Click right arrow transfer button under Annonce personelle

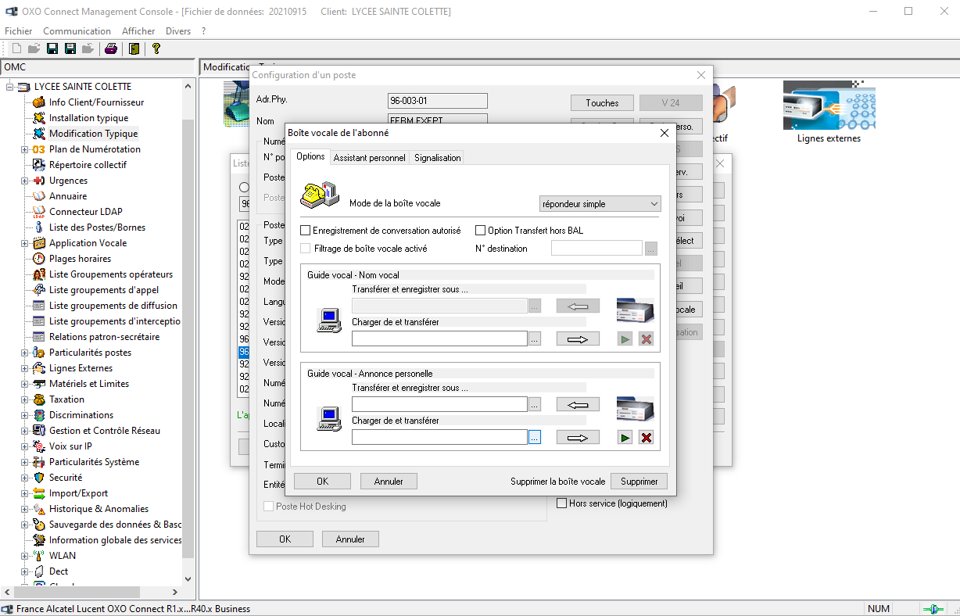coord(577,438)
